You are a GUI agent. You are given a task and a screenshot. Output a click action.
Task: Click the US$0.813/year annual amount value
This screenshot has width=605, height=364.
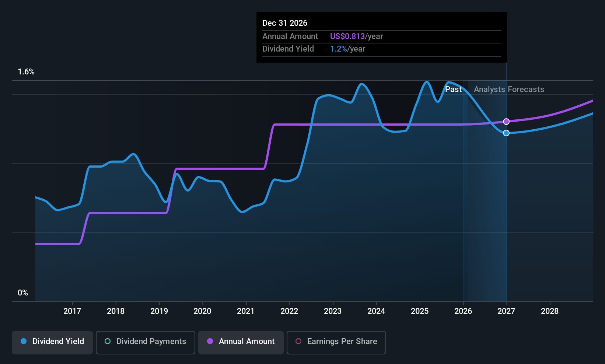pos(356,36)
